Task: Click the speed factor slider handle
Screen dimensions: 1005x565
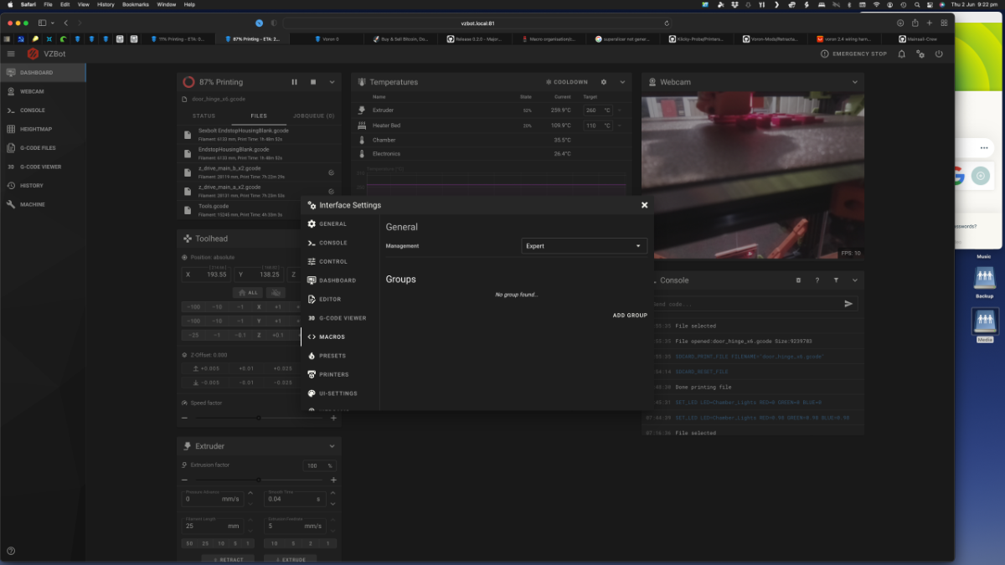Action: (259, 418)
